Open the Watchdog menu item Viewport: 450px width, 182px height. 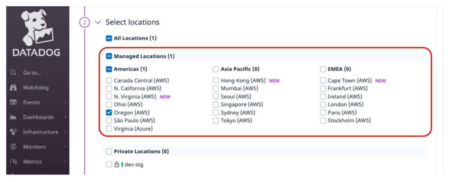36,88
